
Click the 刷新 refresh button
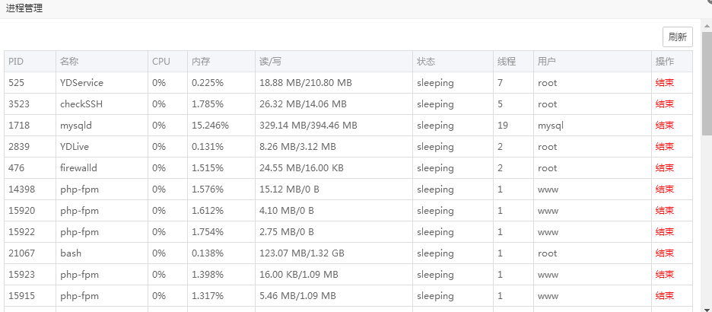click(x=677, y=37)
